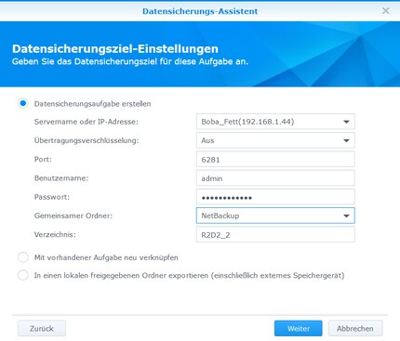Viewport: 400px width, 341px height.
Task: Select Datensicherungsaufgabe erstellen radio button
Action: [x=23, y=103]
